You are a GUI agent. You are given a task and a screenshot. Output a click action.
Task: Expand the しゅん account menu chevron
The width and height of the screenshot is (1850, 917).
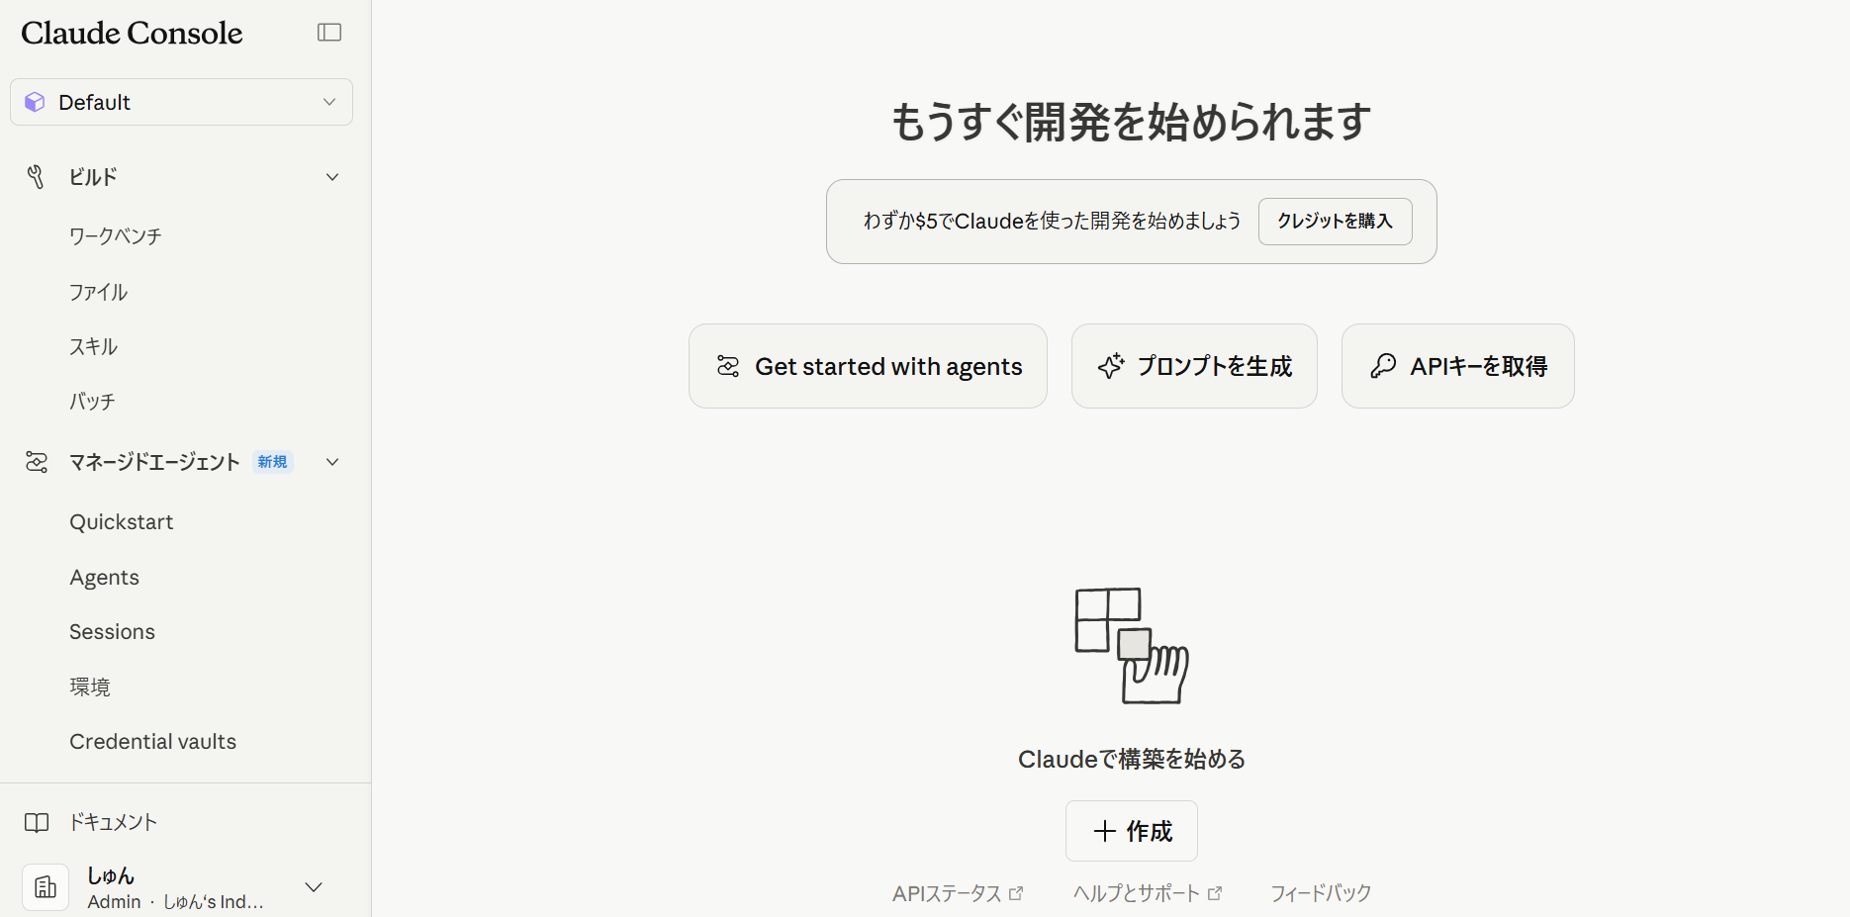pyautogui.click(x=314, y=887)
